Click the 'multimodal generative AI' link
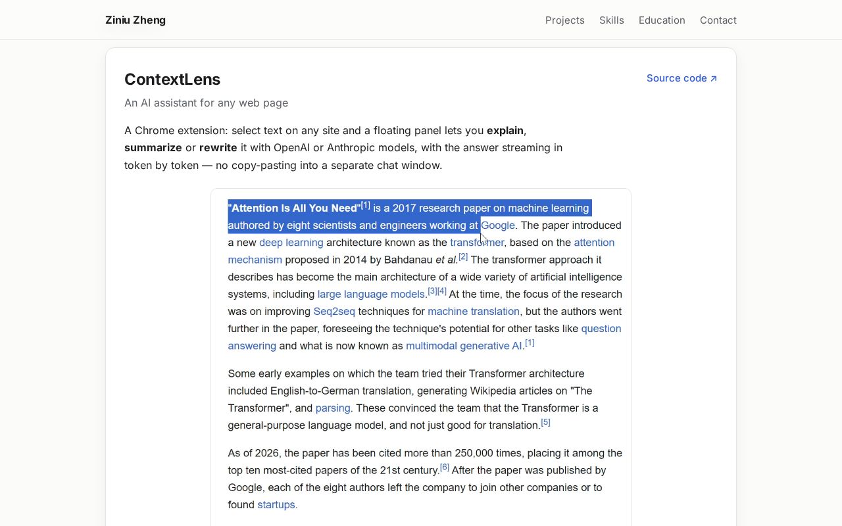This screenshot has height=526, width=842. (464, 346)
